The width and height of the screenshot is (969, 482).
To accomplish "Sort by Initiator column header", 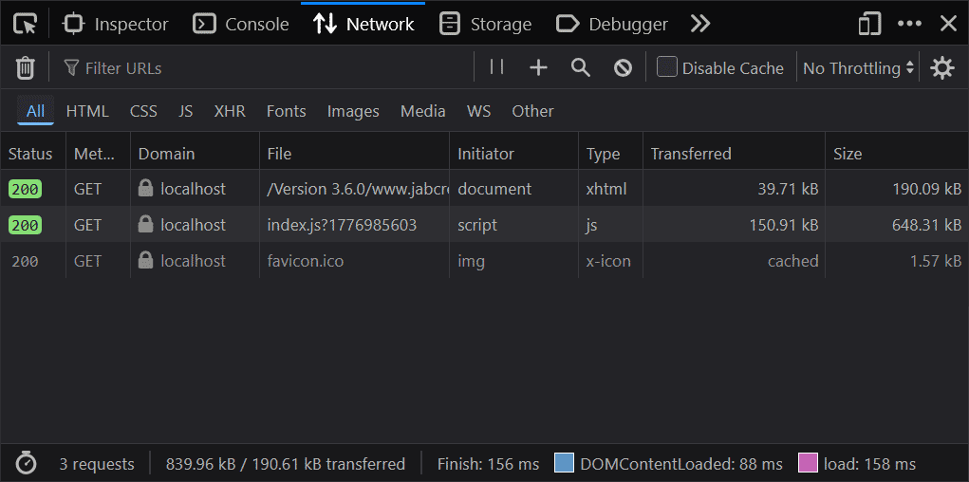I will point(513,154).
